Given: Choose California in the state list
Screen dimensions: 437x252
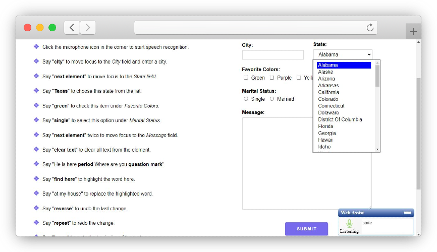Looking at the screenshot, I should (344, 92).
